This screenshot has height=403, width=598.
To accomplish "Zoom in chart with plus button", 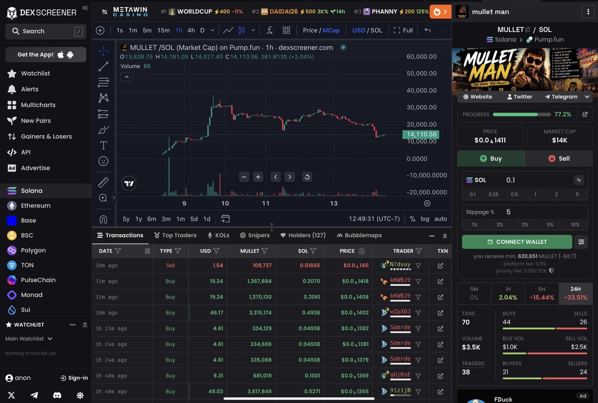I will (x=258, y=177).
